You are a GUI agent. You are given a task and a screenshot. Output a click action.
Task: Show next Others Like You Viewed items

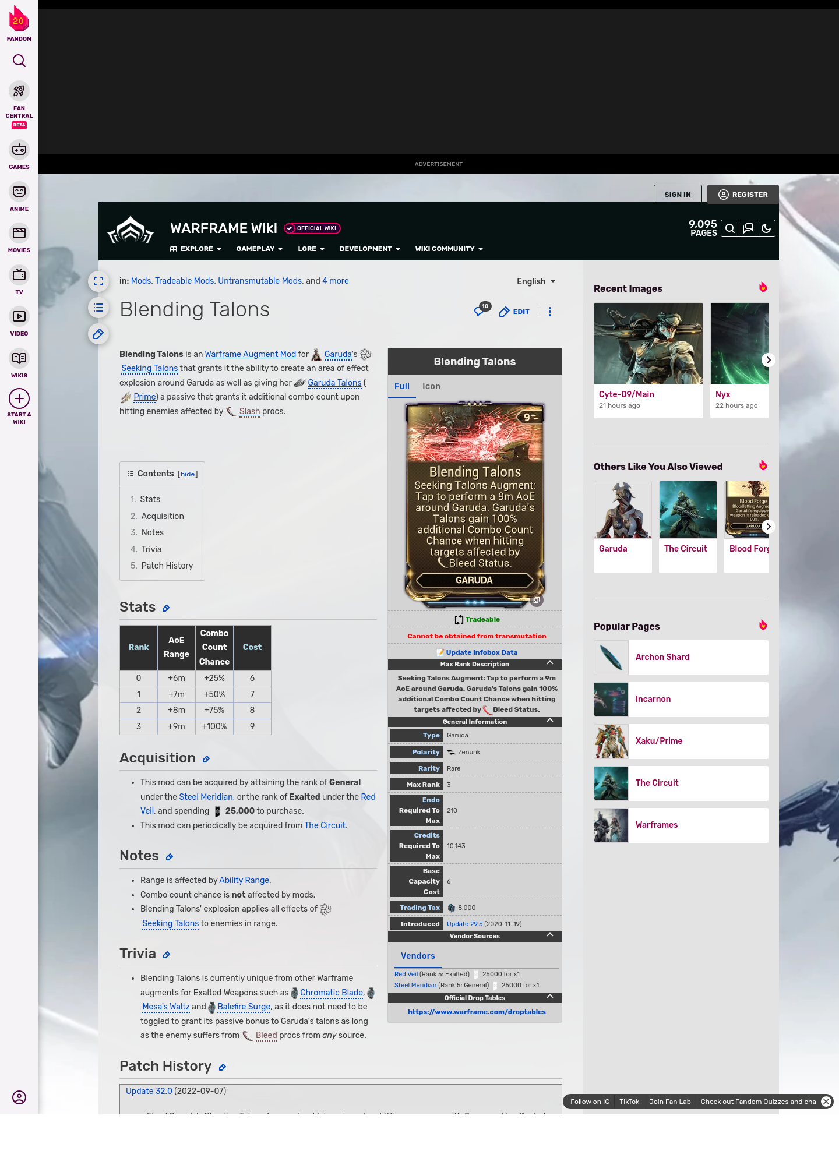tap(768, 527)
